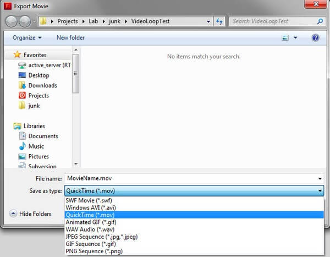Click the search magnifier icon
This screenshot has height=257, width=330.
[x=320, y=21]
